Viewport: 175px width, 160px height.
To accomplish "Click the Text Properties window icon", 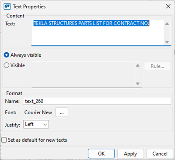I will pos(7,7).
